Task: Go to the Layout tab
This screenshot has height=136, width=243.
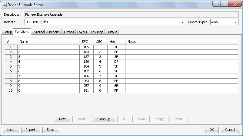Action: pyautogui.click(x=82, y=32)
